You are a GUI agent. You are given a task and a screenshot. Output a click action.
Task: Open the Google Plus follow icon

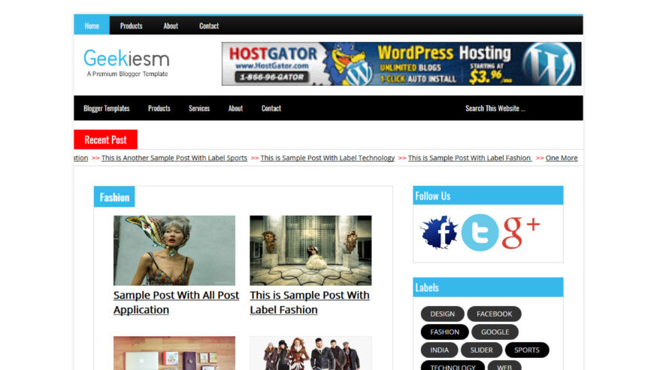521,232
